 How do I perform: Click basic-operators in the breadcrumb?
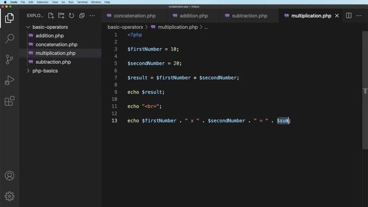[125, 27]
